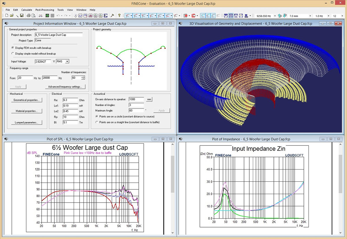The image size is (347, 239).
Task: Open the RMS voltage unit dropdown
Action: (x=67, y=61)
